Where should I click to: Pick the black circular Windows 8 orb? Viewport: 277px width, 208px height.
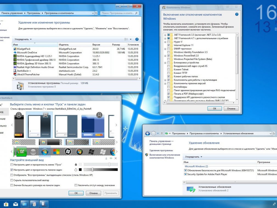click(68, 151)
